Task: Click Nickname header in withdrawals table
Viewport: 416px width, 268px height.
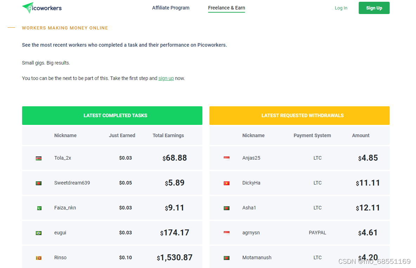Action: coord(253,136)
